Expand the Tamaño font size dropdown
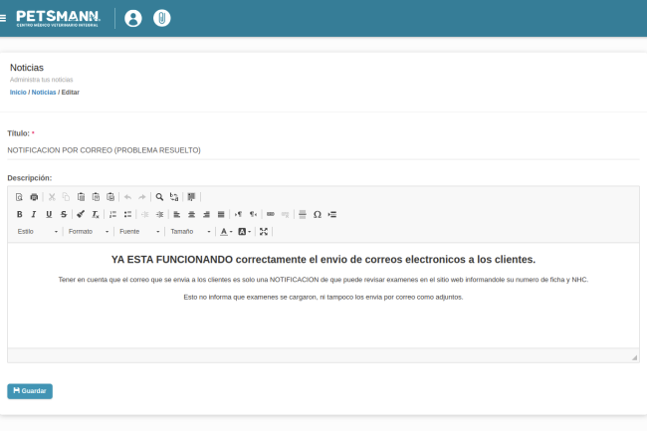This screenshot has width=647, height=431. click(190, 231)
